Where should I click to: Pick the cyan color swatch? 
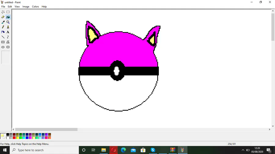point(24,138)
